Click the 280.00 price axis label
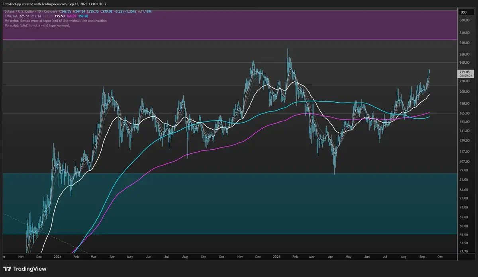478x277 pixels. point(464,54)
